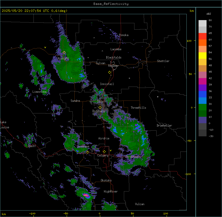This screenshot has height=217, width=222.
Task: Click the Didsbury town label
Action: 98,111
